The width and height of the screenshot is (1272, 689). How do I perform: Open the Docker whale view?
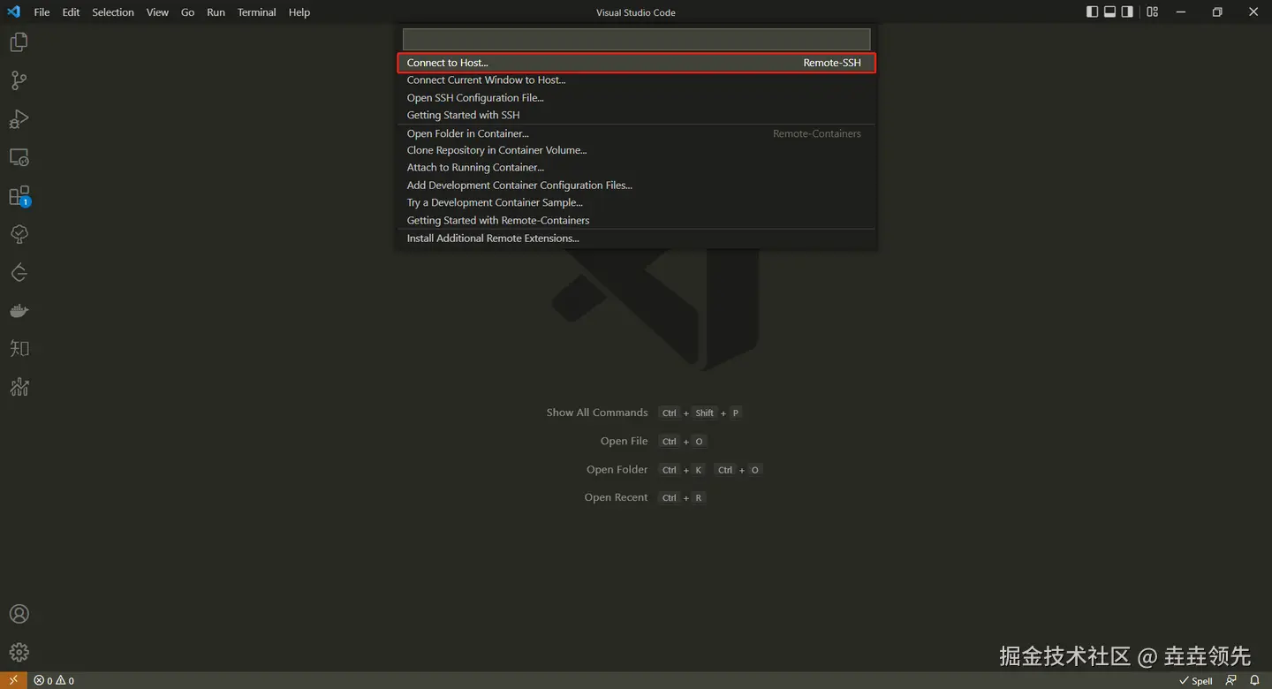pyautogui.click(x=19, y=311)
